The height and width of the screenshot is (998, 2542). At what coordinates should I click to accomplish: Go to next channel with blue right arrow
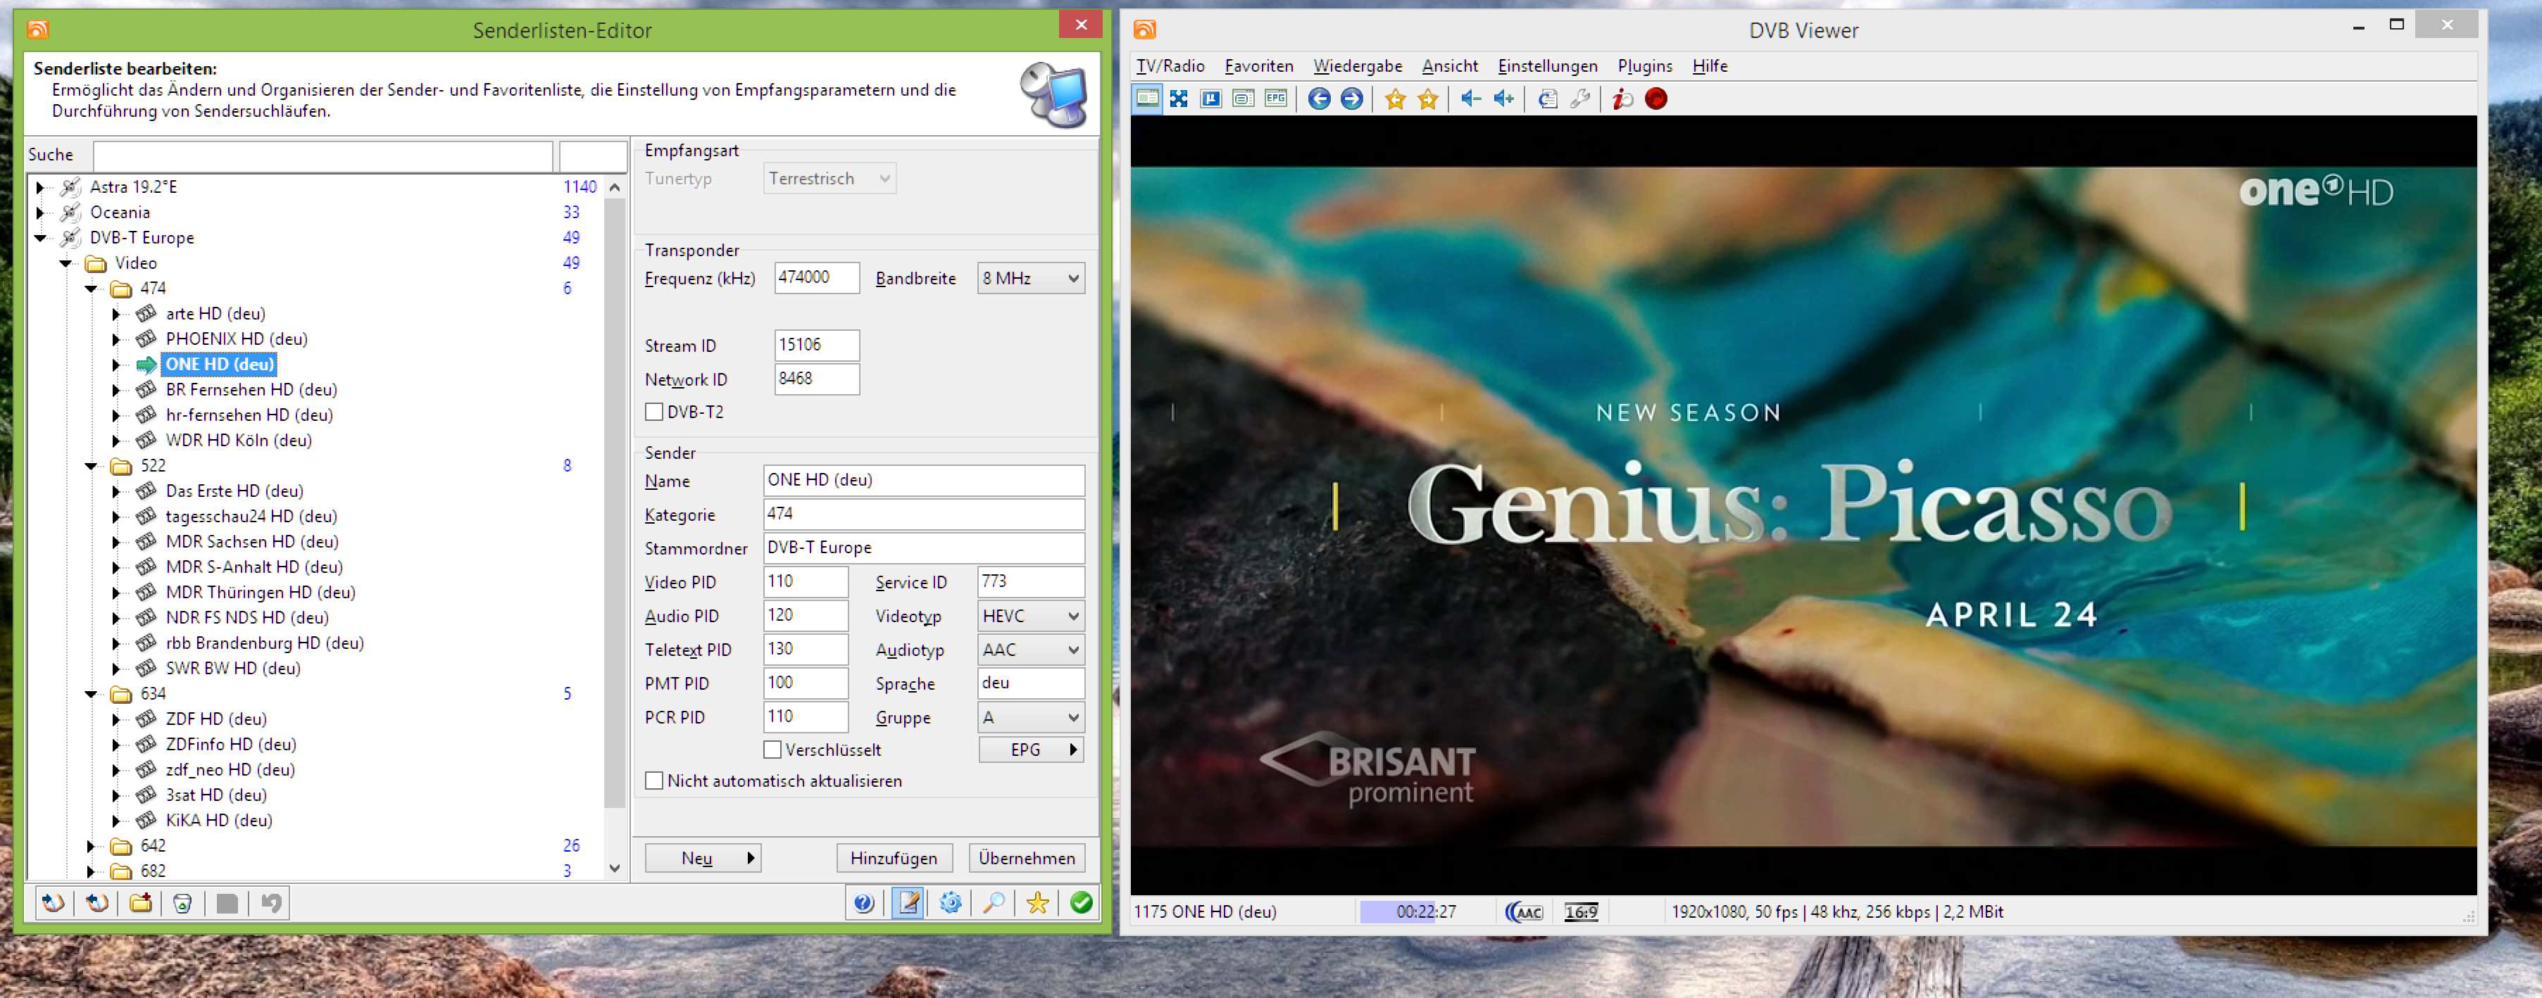(1352, 99)
